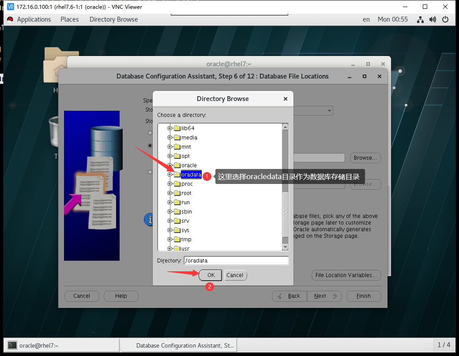Click the scroll up arrow of directory list
Image resolution: width=459 pixels, height=356 pixels.
285,127
